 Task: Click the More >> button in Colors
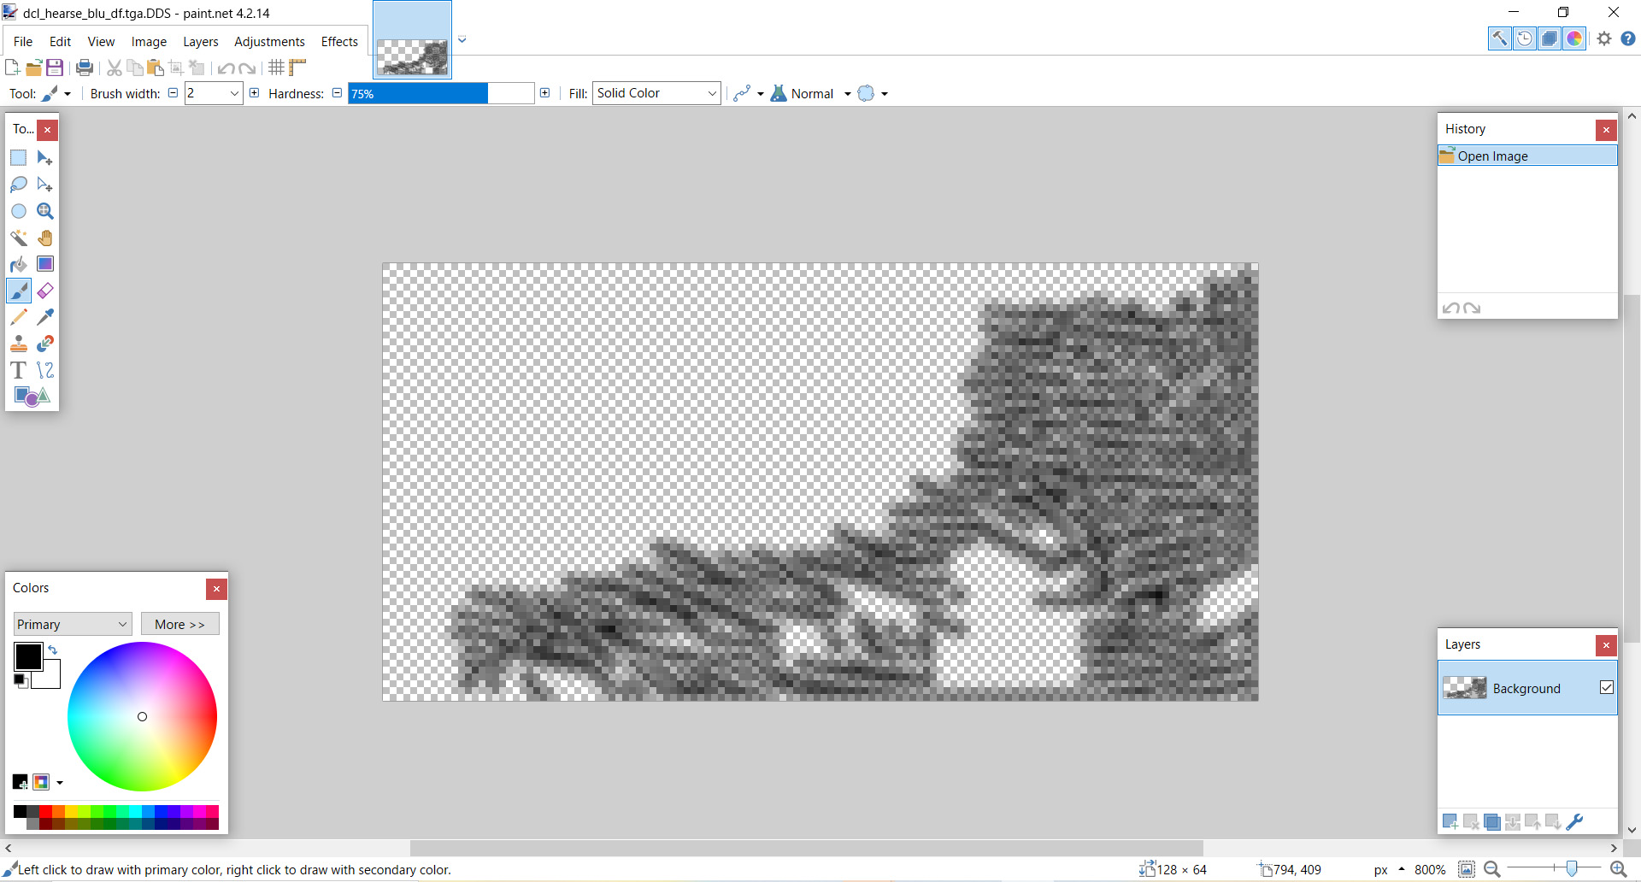coord(179,624)
